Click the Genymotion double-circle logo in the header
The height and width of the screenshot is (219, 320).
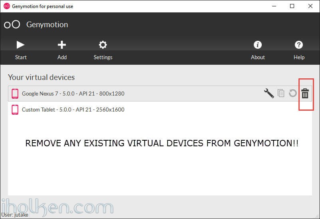(12, 24)
